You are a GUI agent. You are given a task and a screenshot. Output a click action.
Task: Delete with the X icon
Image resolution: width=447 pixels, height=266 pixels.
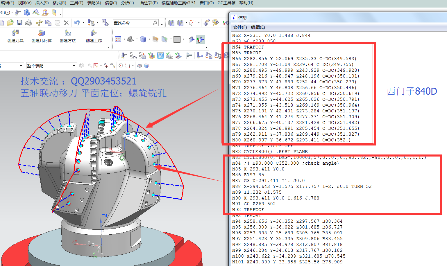tap(66, 23)
